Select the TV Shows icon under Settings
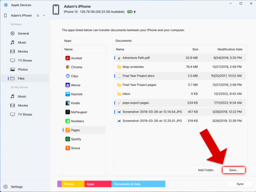The width and height of the screenshot is (256, 192). tap(12, 60)
